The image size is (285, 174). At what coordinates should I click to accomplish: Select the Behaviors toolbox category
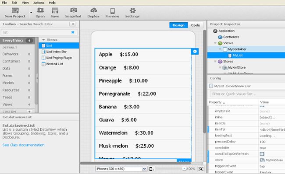click(x=17, y=54)
